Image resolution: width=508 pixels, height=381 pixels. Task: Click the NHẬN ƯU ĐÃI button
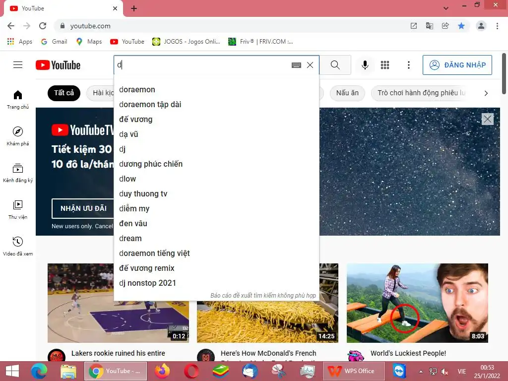click(x=83, y=208)
